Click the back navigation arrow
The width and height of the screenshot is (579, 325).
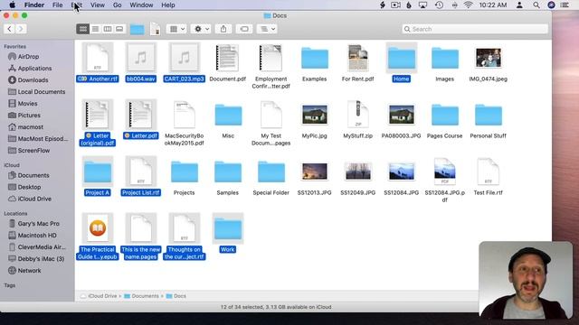(x=10, y=29)
